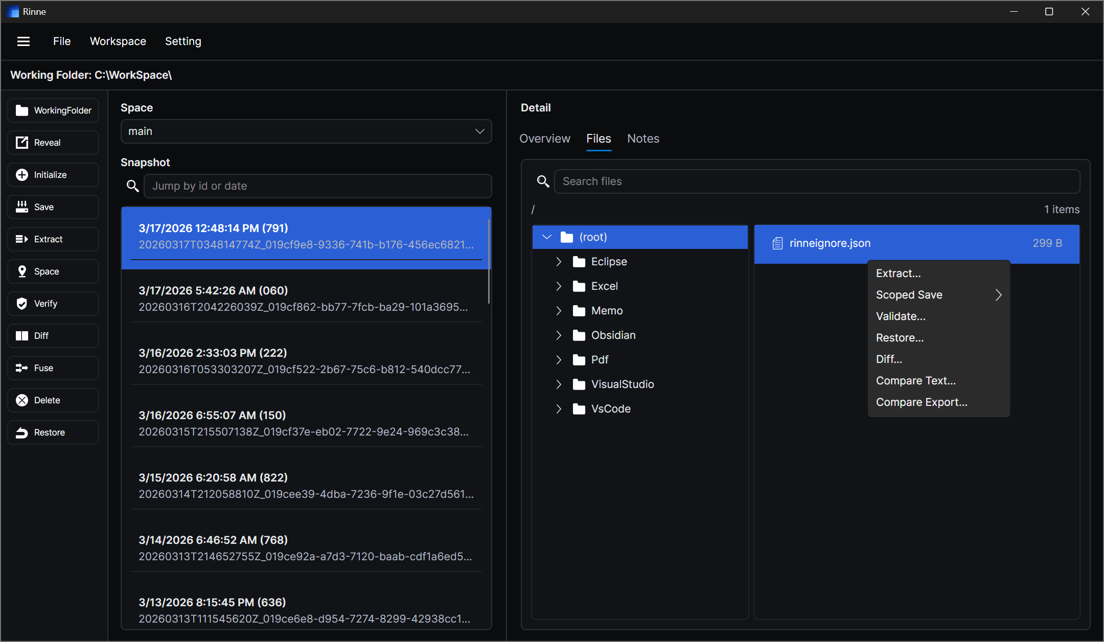This screenshot has width=1104, height=642.
Task: Select the Save snapshot icon in sidebar
Action: pyautogui.click(x=22, y=207)
